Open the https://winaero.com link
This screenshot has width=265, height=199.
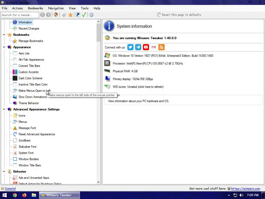(x=246, y=189)
